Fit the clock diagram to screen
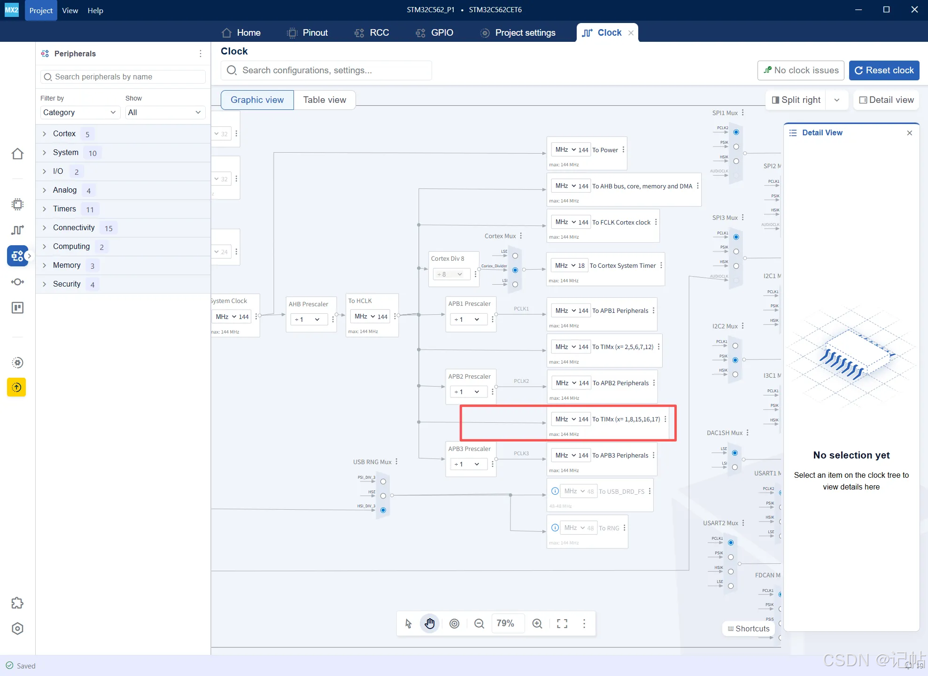The image size is (928, 676). pyautogui.click(x=562, y=623)
